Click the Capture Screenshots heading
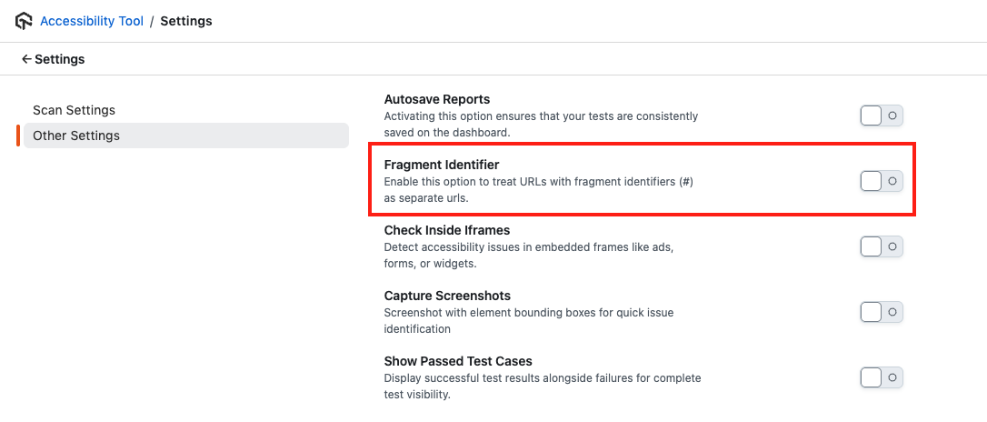This screenshot has width=987, height=422. [447, 296]
